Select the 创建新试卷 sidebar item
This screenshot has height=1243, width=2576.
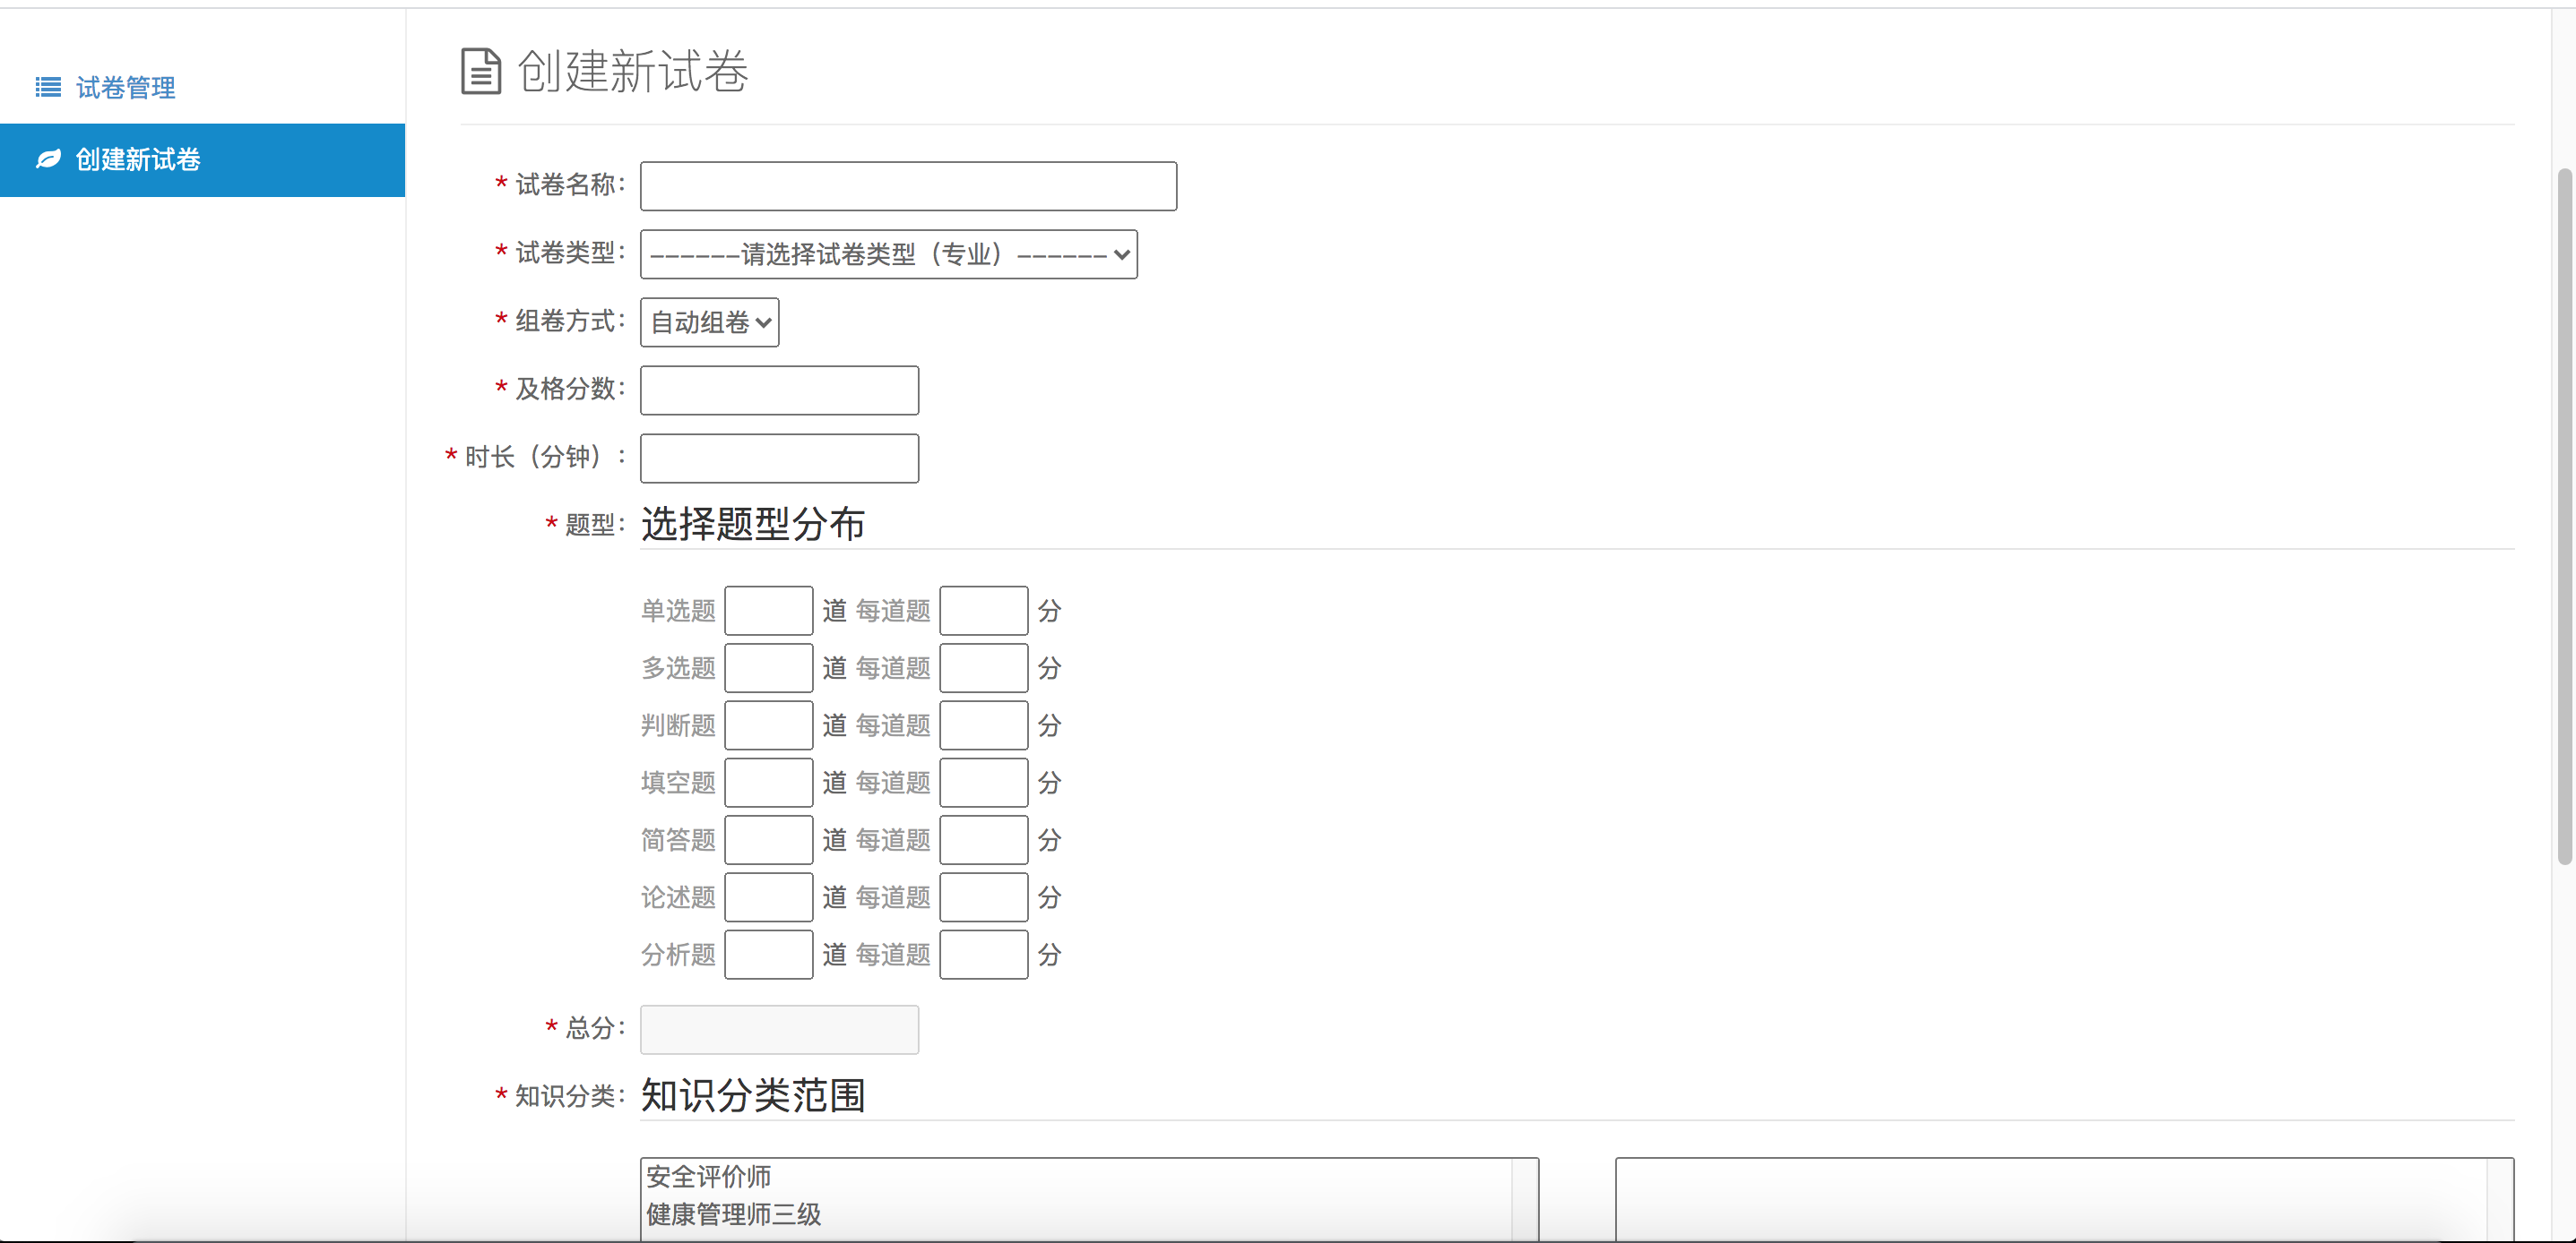(x=202, y=160)
